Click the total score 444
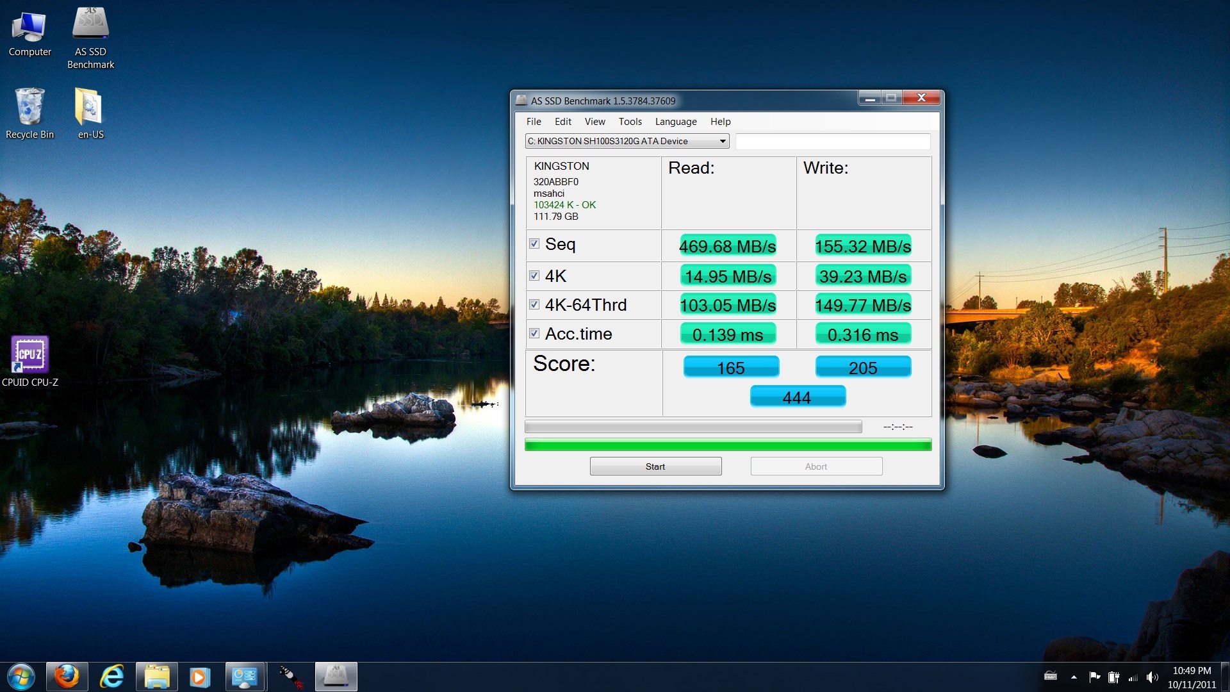The width and height of the screenshot is (1230, 692). click(798, 397)
